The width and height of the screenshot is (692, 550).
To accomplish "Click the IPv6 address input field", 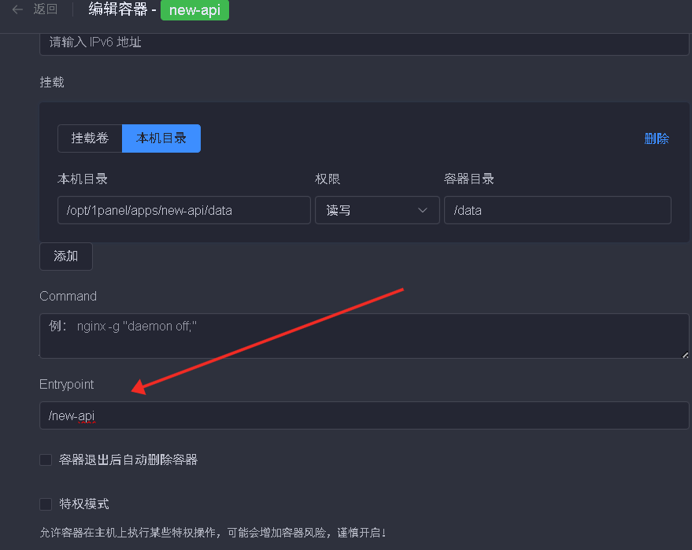I will coord(364,43).
